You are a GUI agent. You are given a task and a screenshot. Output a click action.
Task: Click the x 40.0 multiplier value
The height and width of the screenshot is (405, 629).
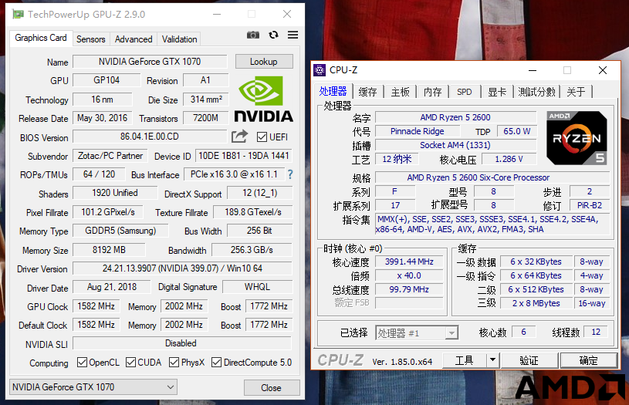point(409,276)
